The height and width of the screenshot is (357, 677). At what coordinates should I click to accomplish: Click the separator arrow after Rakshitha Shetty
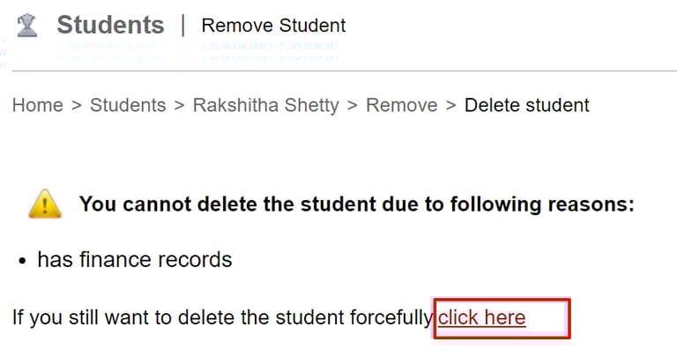(x=352, y=106)
